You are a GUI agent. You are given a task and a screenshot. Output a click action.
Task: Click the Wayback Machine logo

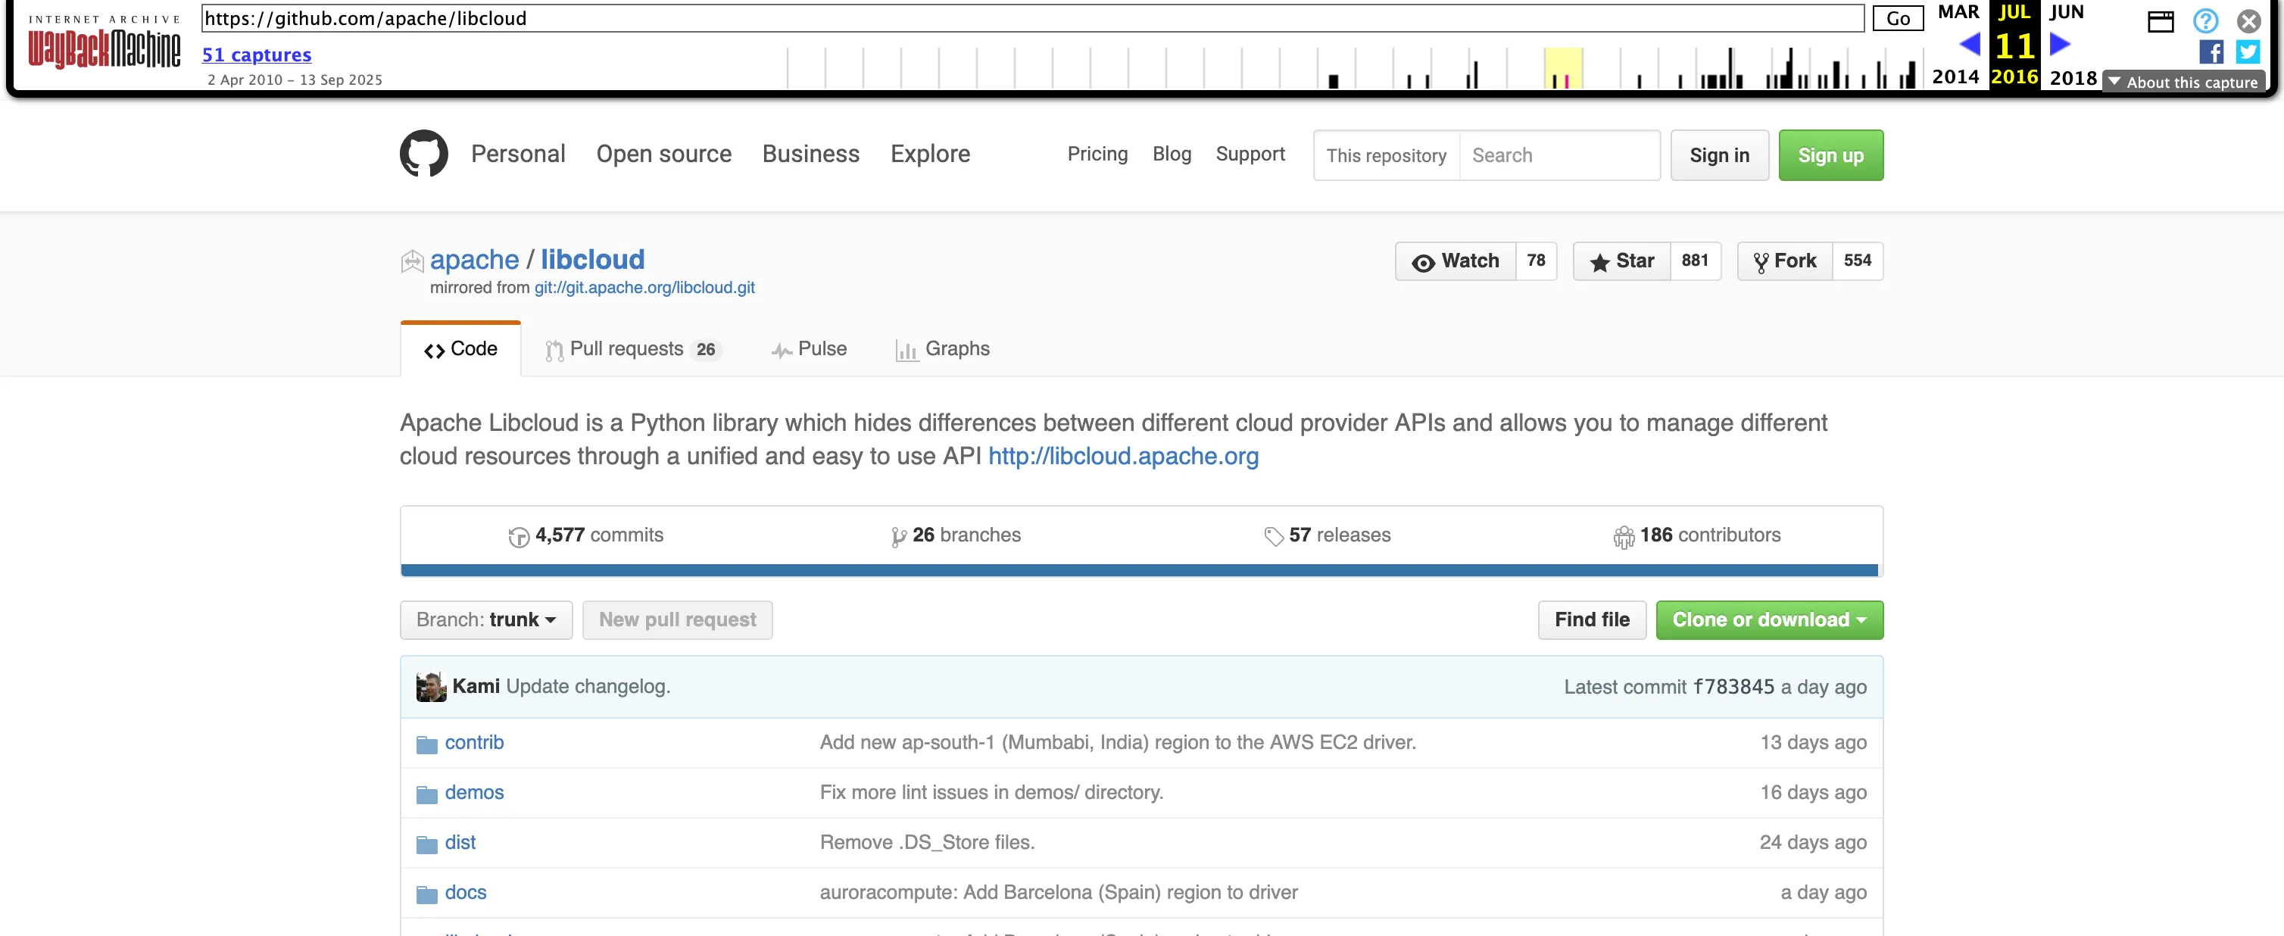click(104, 42)
